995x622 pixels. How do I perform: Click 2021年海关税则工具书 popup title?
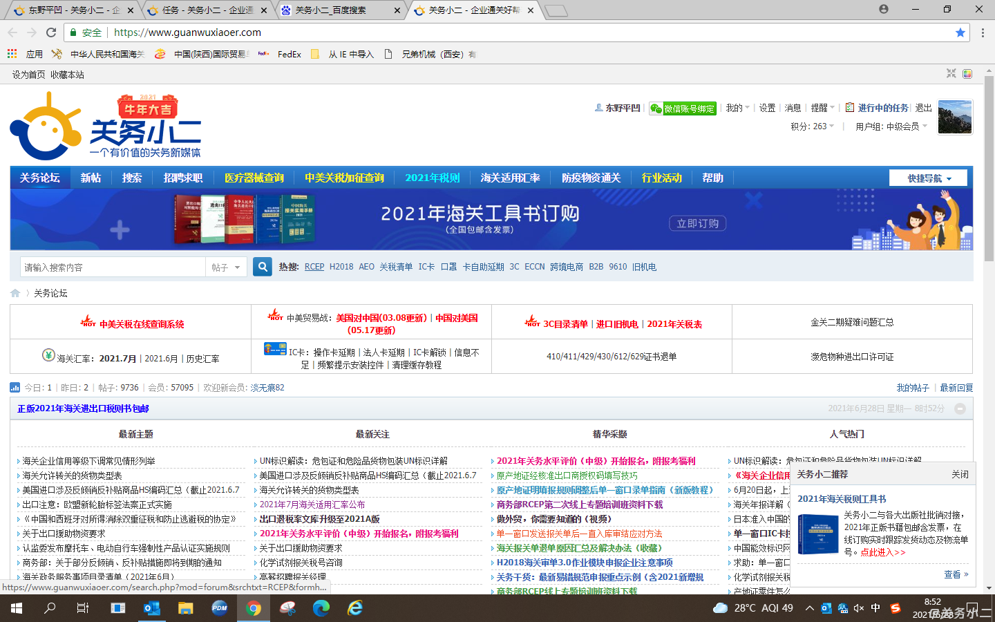(x=842, y=499)
